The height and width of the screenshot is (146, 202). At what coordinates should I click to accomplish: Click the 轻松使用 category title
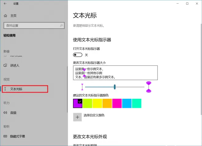tap(9, 35)
